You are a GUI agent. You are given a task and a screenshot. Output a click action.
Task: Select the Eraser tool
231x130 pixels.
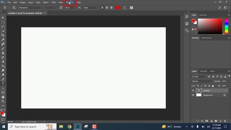[x=3, y=62]
